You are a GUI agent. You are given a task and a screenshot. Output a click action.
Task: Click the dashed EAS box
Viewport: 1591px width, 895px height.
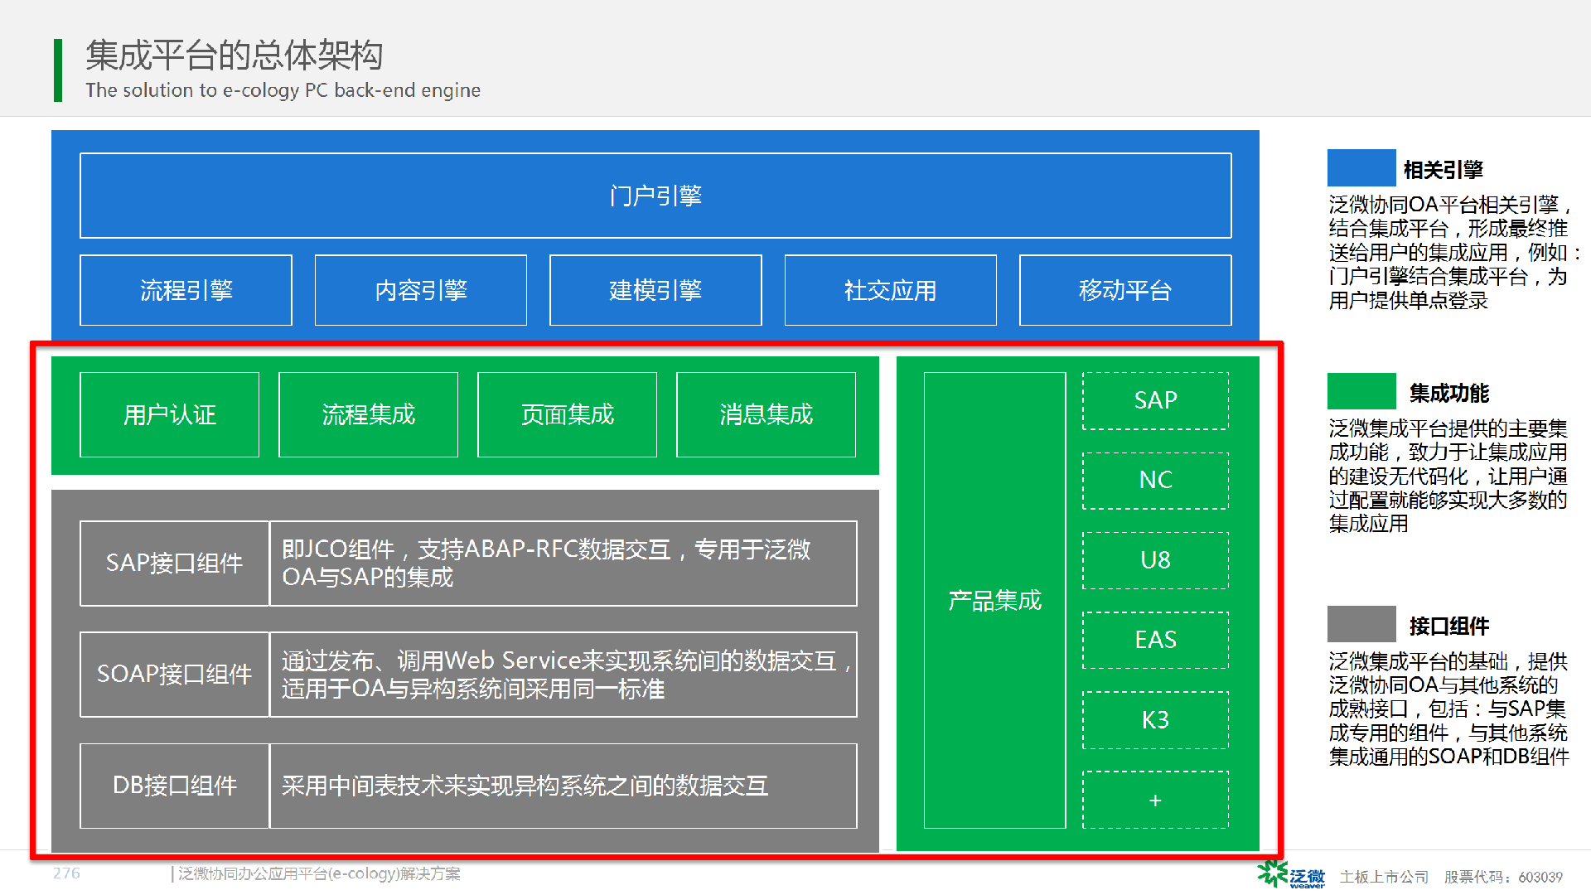click(x=1155, y=640)
